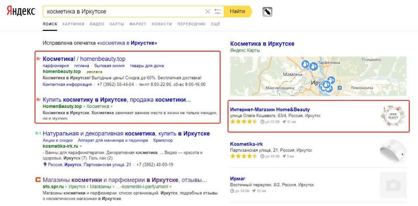Open Магазины косметики и парфюмерии result
418x206 pixels.
coord(125,180)
